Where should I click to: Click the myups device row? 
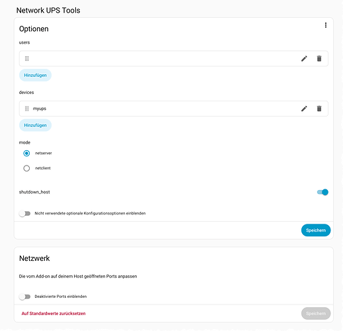[174, 109]
